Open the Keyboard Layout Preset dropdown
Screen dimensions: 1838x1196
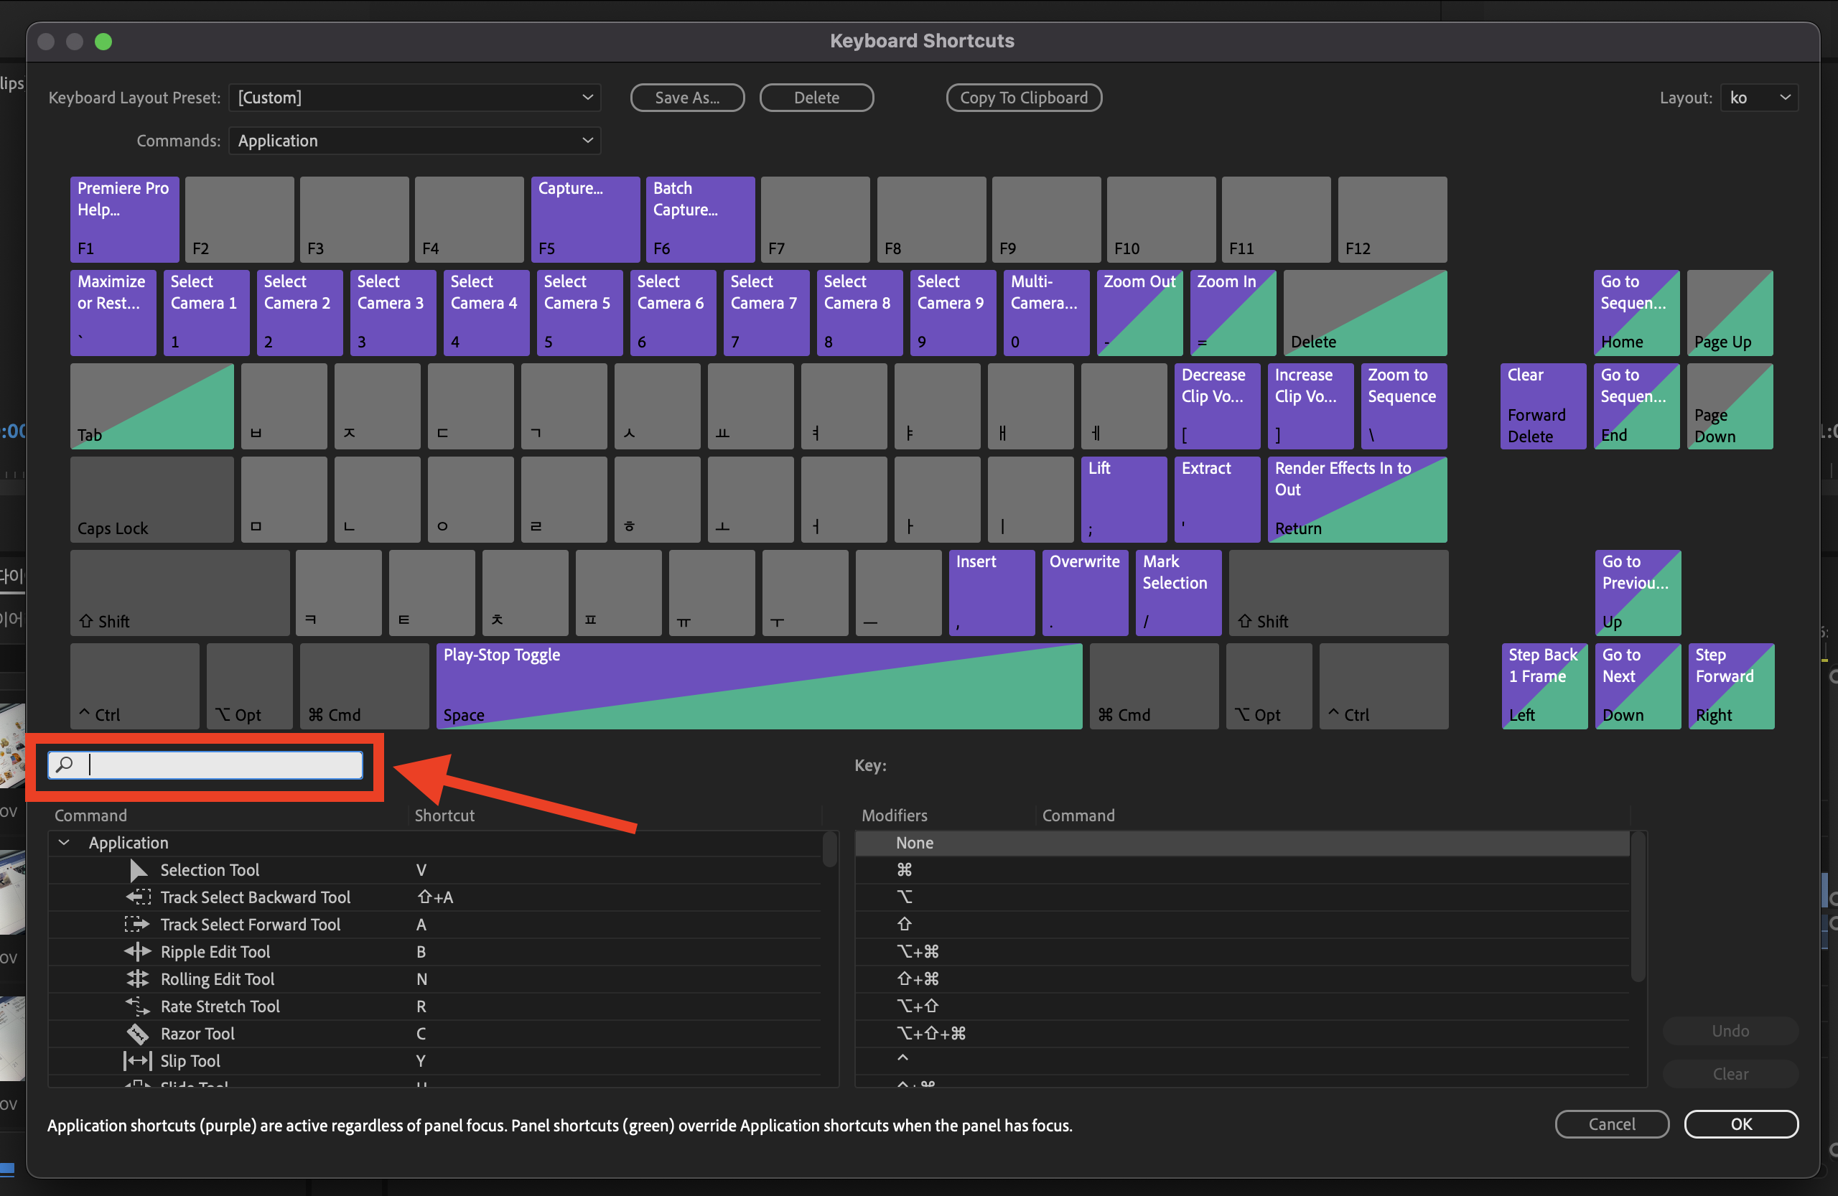pyautogui.click(x=415, y=98)
